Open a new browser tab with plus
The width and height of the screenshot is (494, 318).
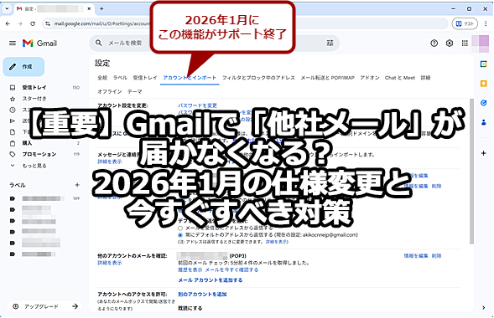point(101,9)
